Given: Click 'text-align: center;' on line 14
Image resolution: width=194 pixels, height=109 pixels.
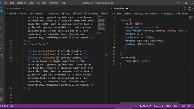Looking at the screenshot, I should coord(138,61).
